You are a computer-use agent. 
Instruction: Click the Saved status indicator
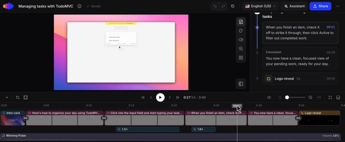tap(93, 6)
